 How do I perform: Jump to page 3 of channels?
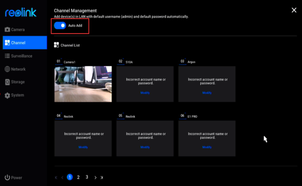tap(86, 177)
